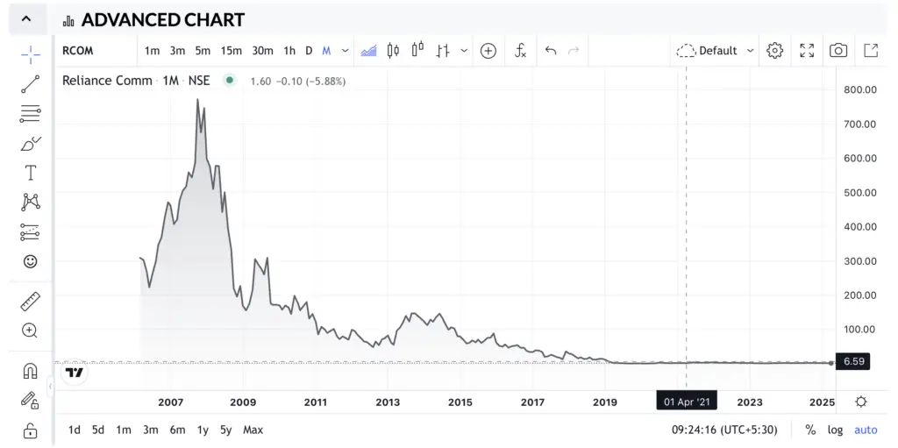The width and height of the screenshot is (898, 448).
Task: Click the Max range button
Action: pyautogui.click(x=253, y=430)
